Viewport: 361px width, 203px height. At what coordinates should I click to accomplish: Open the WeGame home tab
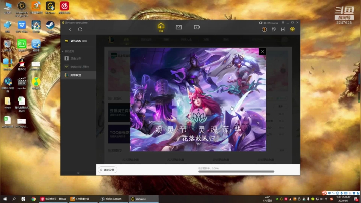(161, 27)
